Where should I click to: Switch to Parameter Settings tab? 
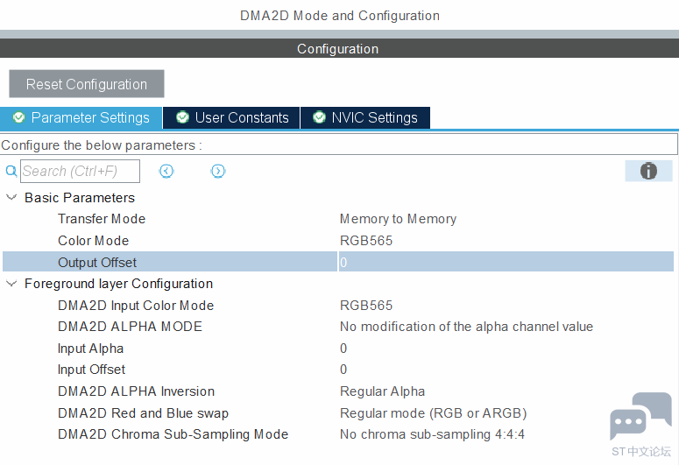[81, 117]
